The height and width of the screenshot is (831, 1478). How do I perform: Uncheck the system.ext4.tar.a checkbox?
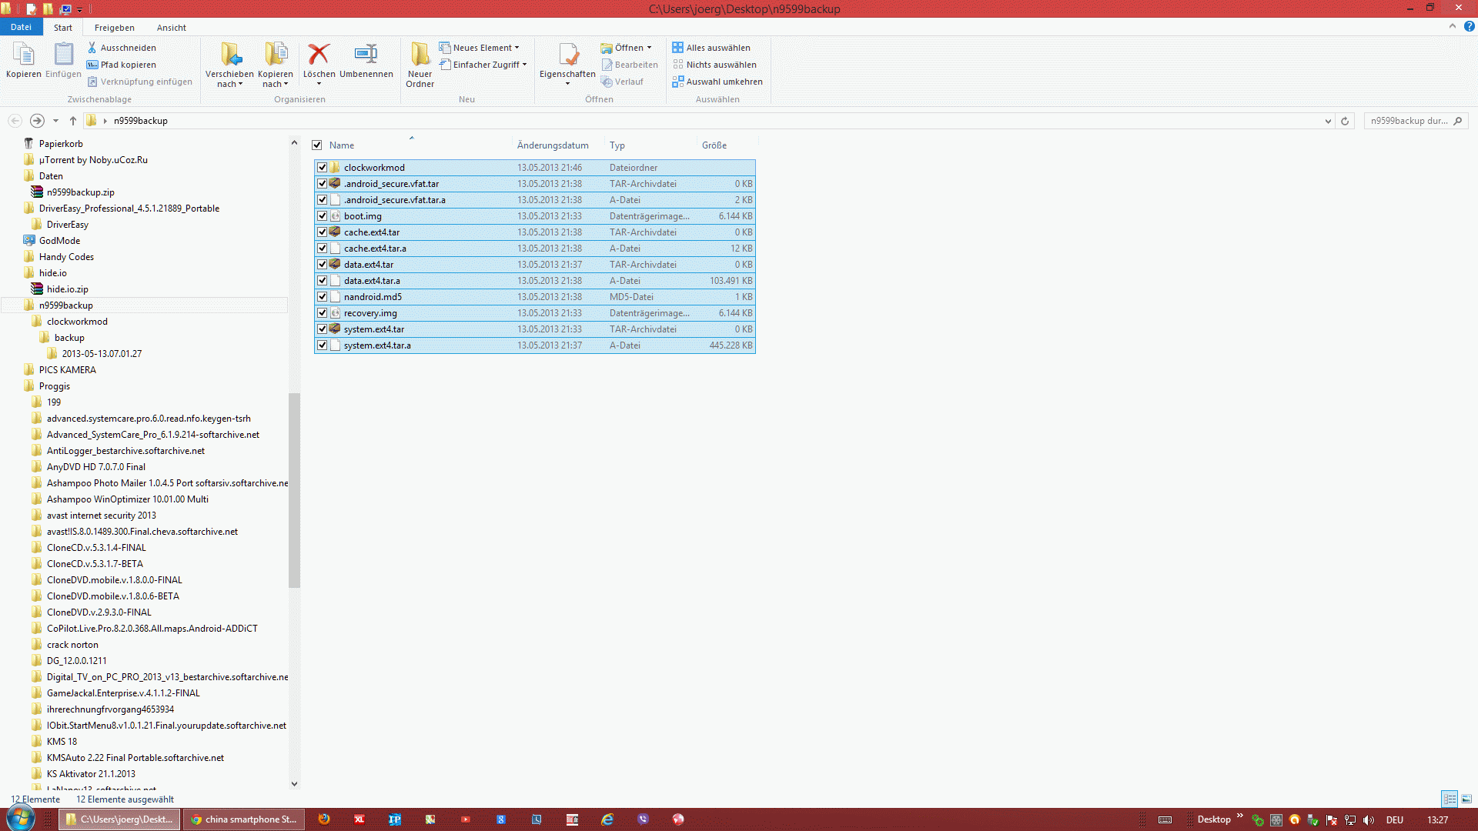(x=323, y=345)
